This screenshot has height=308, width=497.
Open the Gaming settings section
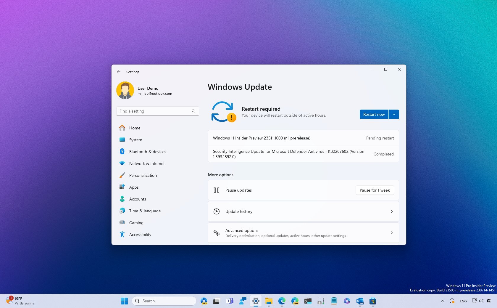[x=136, y=222]
